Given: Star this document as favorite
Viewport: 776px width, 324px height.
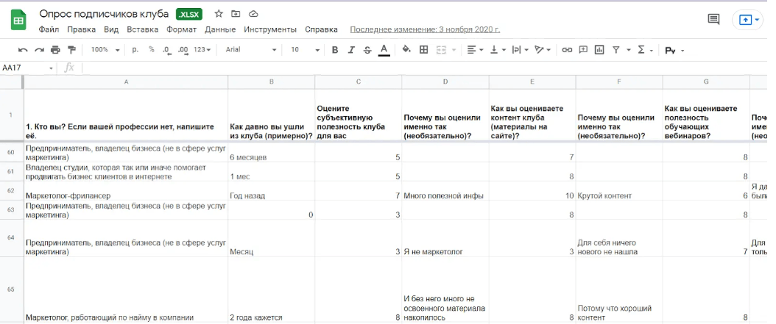Looking at the screenshot, I should coord(219,14).
